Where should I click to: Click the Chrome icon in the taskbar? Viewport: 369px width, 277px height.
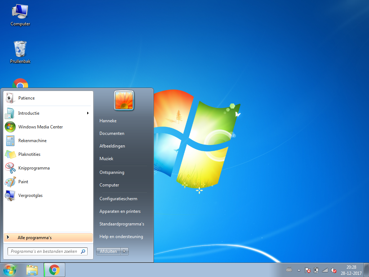(x=54, y=270)
